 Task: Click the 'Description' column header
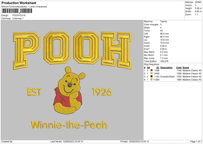click(166, 68)
